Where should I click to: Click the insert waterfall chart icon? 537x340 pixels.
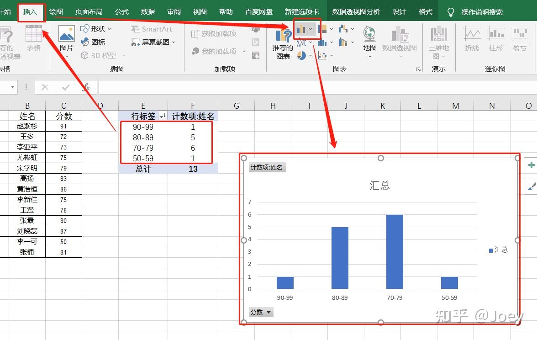[x=343, y=28]
